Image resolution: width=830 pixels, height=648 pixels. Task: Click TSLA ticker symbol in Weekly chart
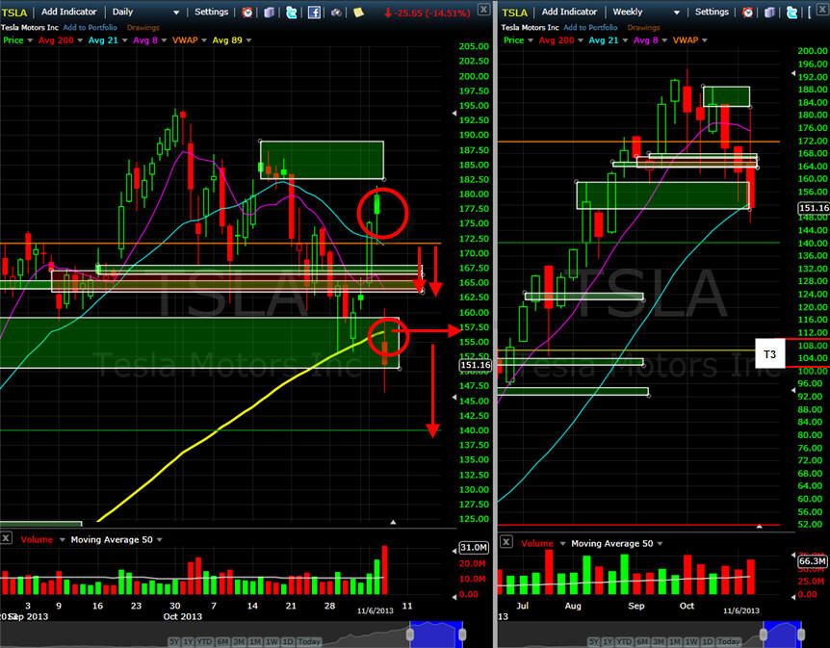(514, 13)
